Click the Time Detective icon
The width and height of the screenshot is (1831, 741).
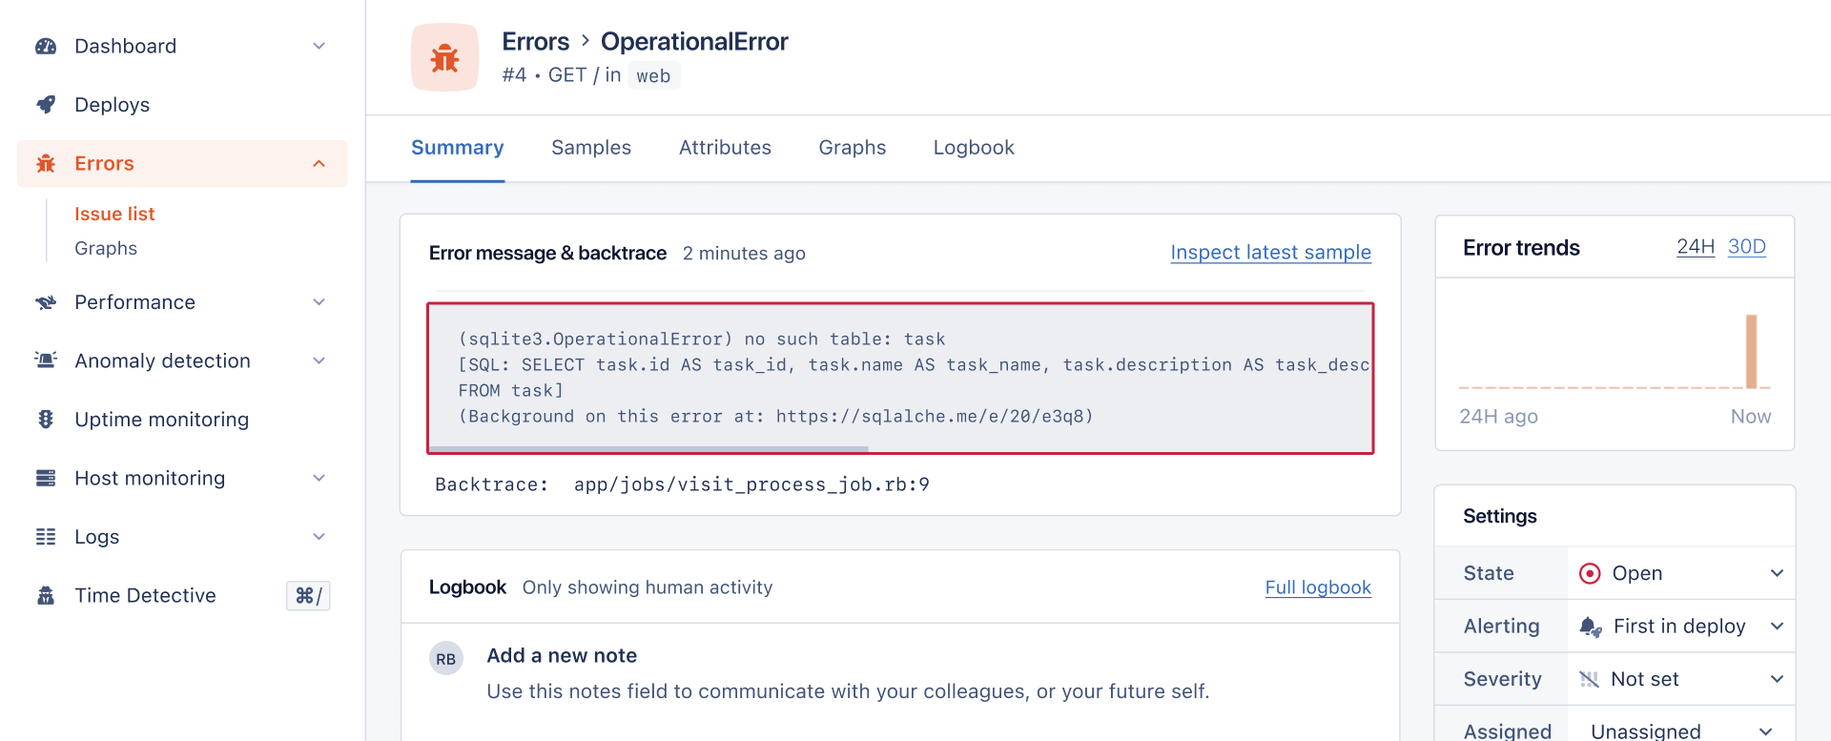(46, 596)
